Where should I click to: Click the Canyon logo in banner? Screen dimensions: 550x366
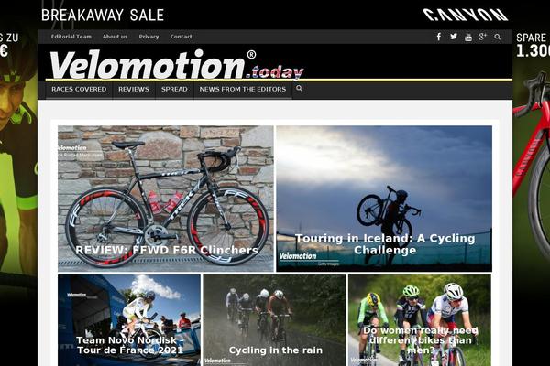[466, 15]
